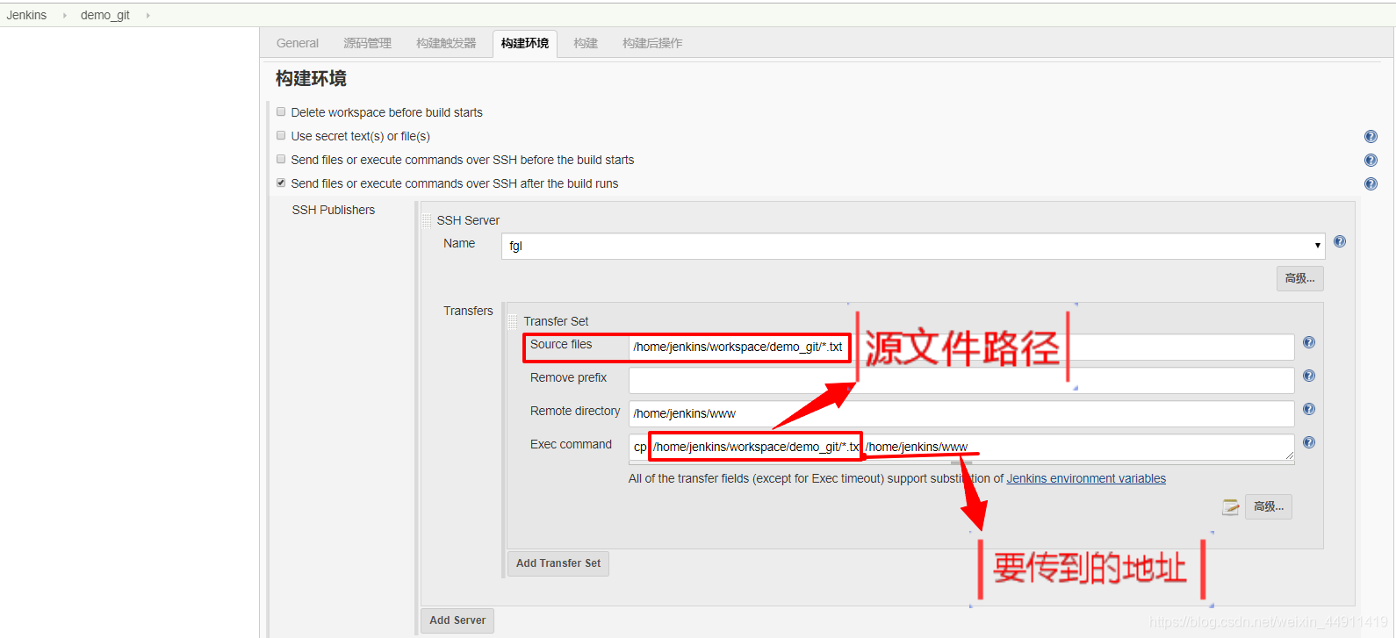Switch to 源码管理 tab
Viewport: 1396px width, 638px height.
367,43
